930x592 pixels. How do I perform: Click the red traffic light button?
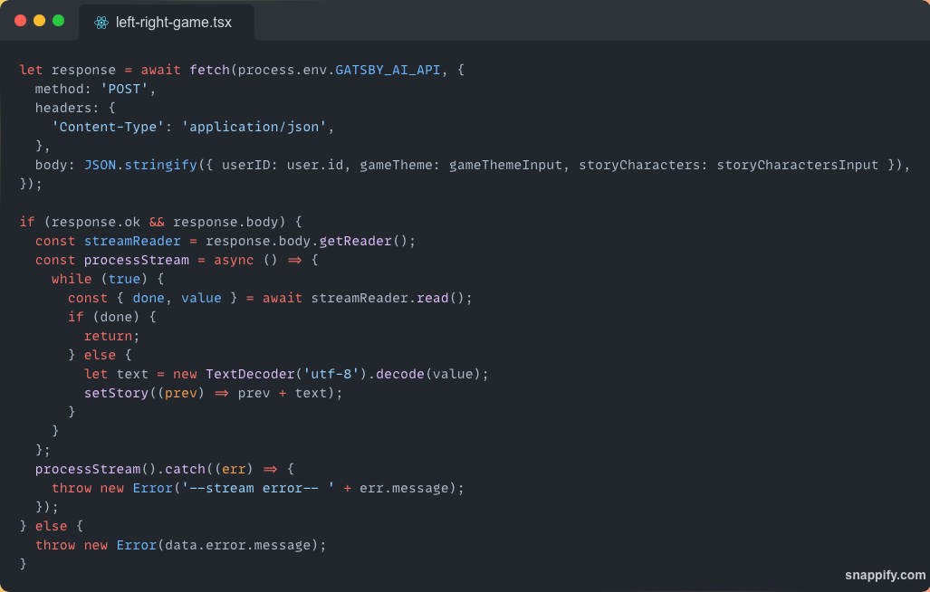[x=20, y=19]
